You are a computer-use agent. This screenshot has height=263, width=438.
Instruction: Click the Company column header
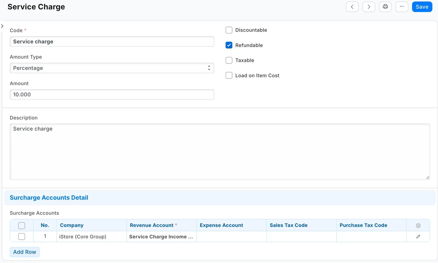click(x=92, y=225)
